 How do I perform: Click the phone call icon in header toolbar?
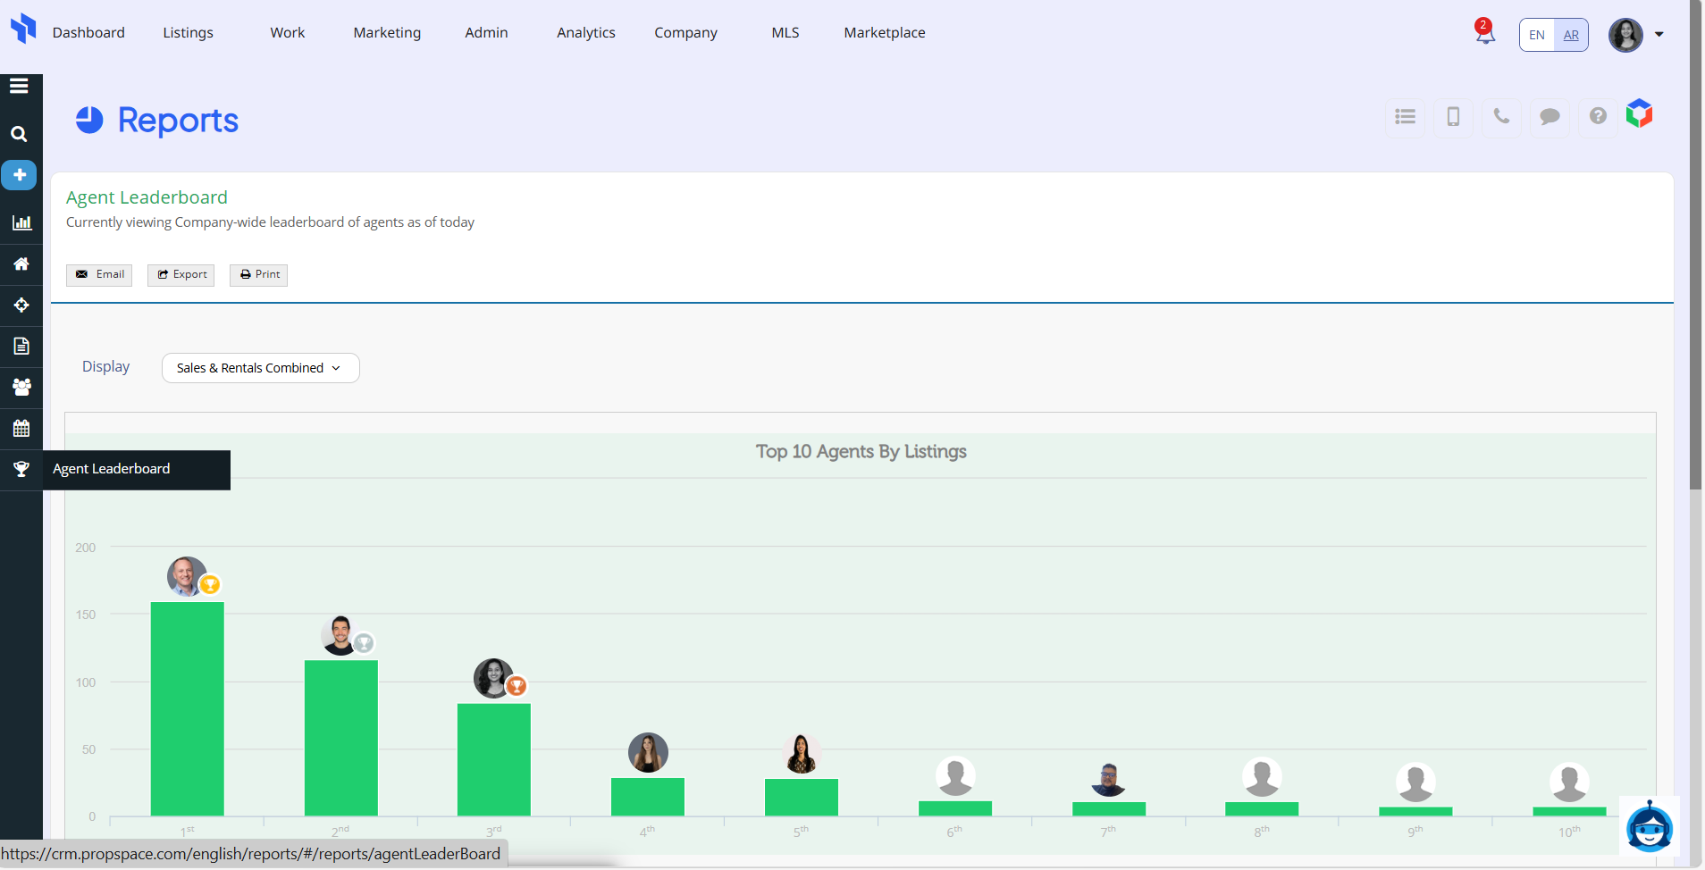click(x=1501, y=117)
